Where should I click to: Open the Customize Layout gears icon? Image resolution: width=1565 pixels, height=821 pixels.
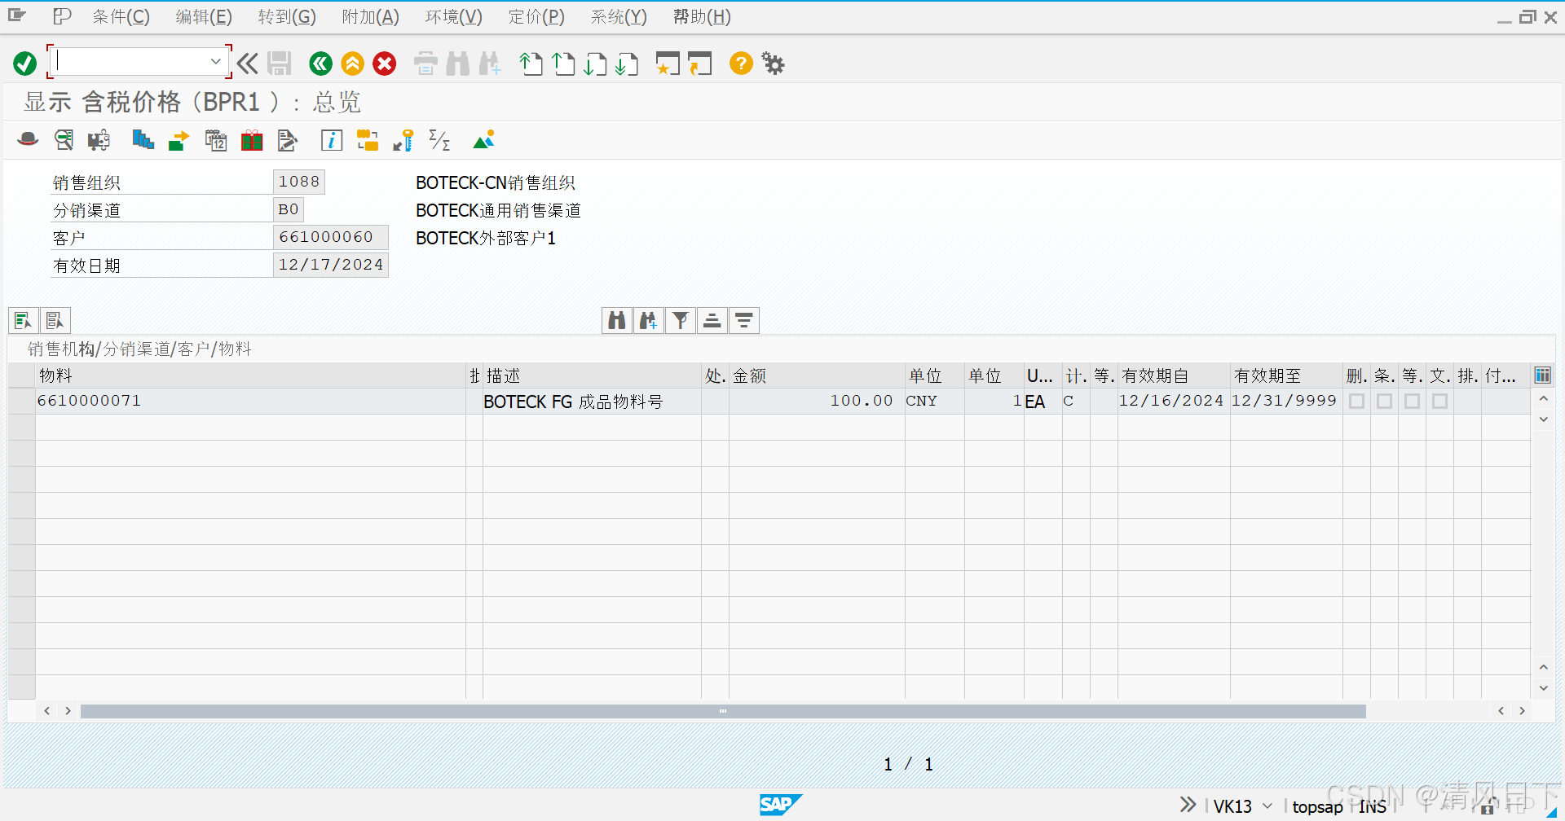coord(773,63)
